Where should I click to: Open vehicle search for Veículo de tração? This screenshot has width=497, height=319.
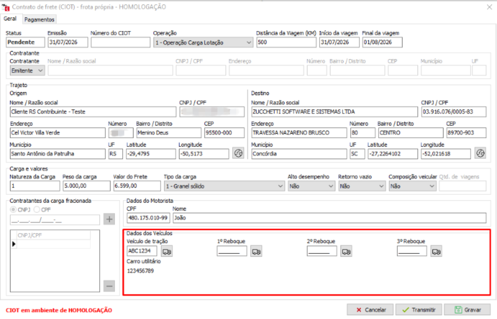pyautogui.click(x=166, y=251)
